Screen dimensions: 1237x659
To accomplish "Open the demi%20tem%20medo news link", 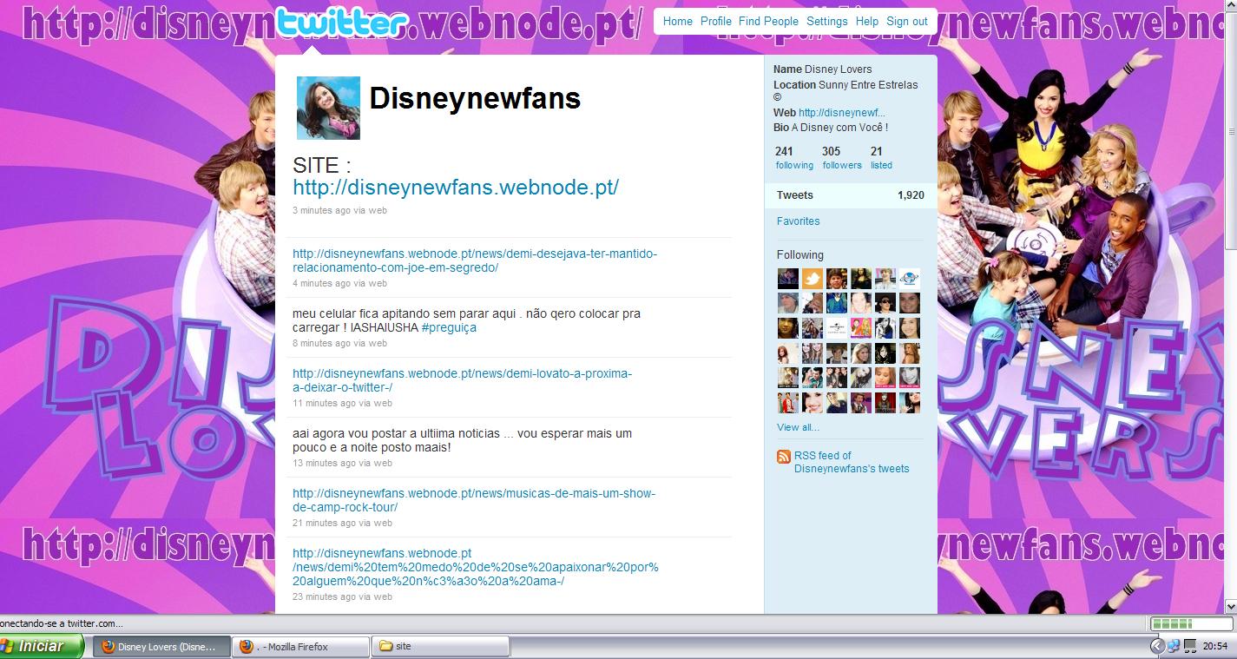I will [476, 567].
